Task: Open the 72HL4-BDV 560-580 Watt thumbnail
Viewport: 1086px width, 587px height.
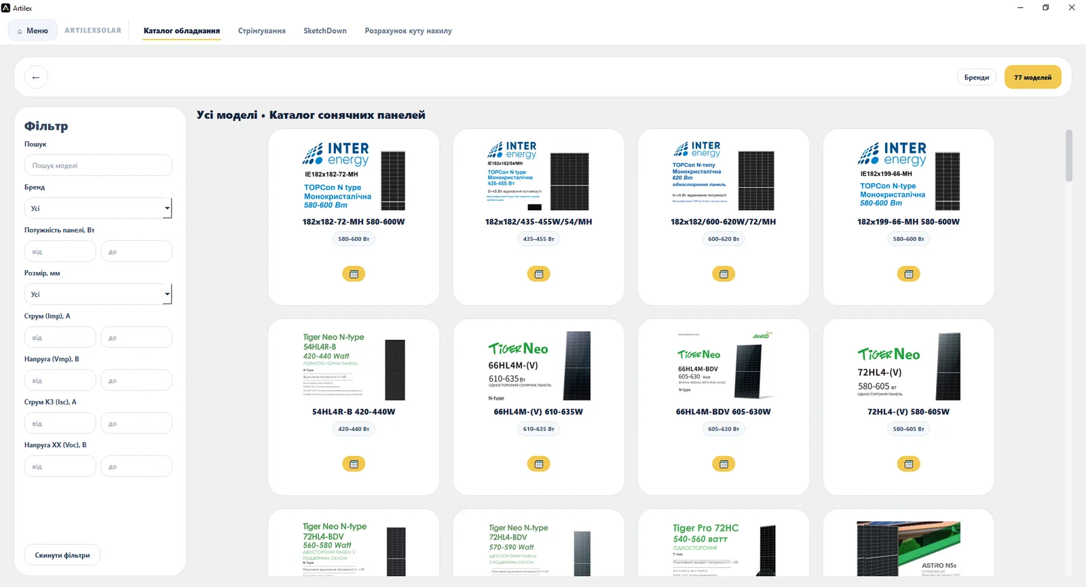Action: coord(354,548)
